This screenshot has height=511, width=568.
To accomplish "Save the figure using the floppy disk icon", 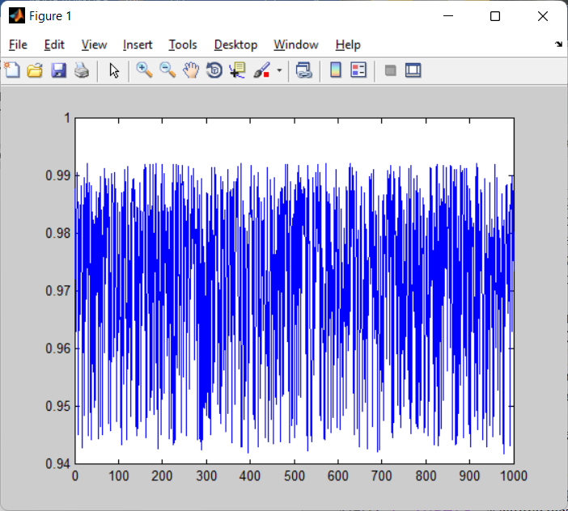I will pos(58,70).
